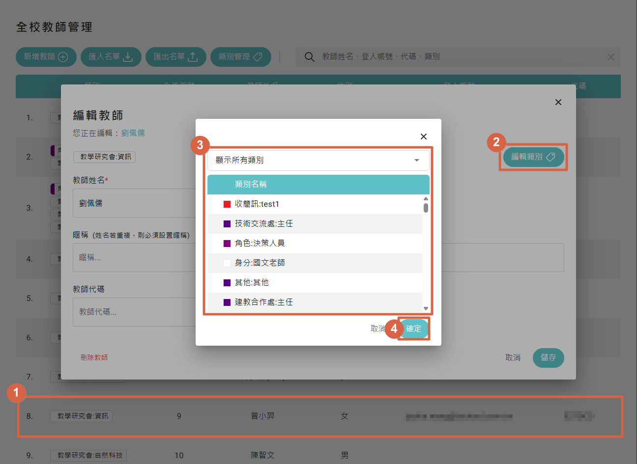Click the 儲存 save button
The height and width of the screenshot is (464, 637).
(x=548, y=357)
